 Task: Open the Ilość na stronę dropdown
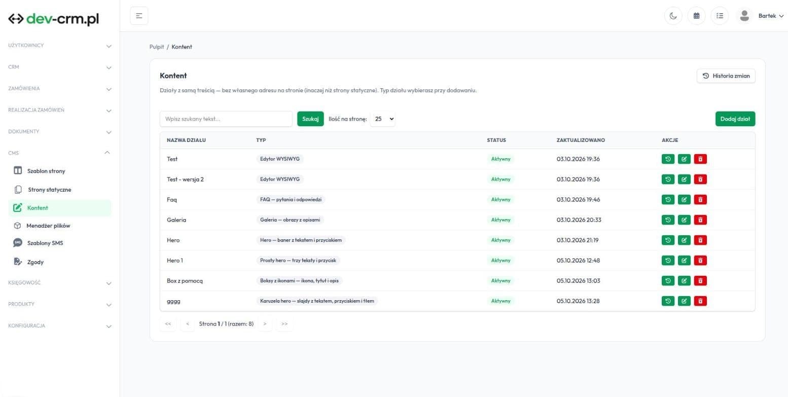[383, 119]
